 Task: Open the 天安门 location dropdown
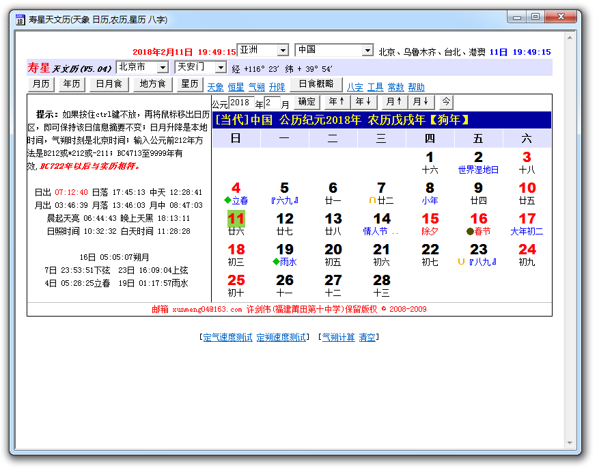[x=220, y=68]
